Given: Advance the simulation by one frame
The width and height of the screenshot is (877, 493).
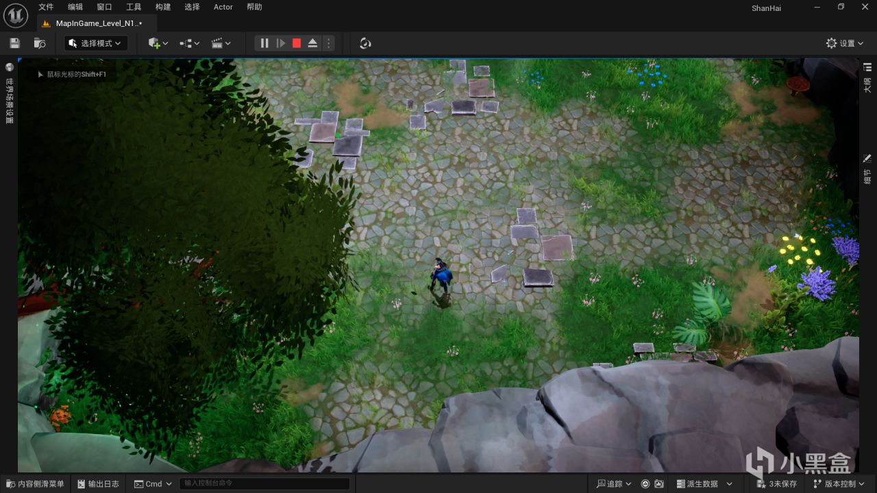Looking at the screenshot, I should (x=280, y=43).
